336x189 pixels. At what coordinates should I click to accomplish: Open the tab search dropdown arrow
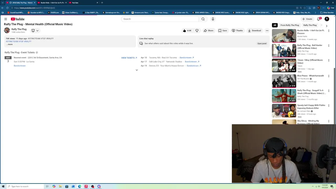coord(2,3)
